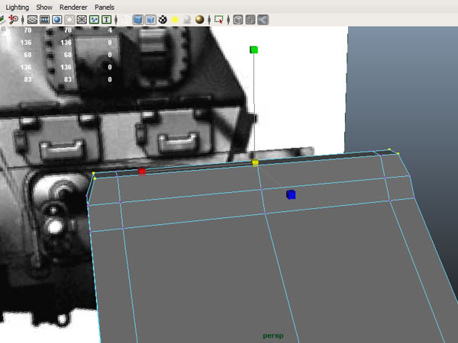The height and width of the screenshot is (343, 458).
Task: Click the isolate select icon
Action: tap(219, 19)
